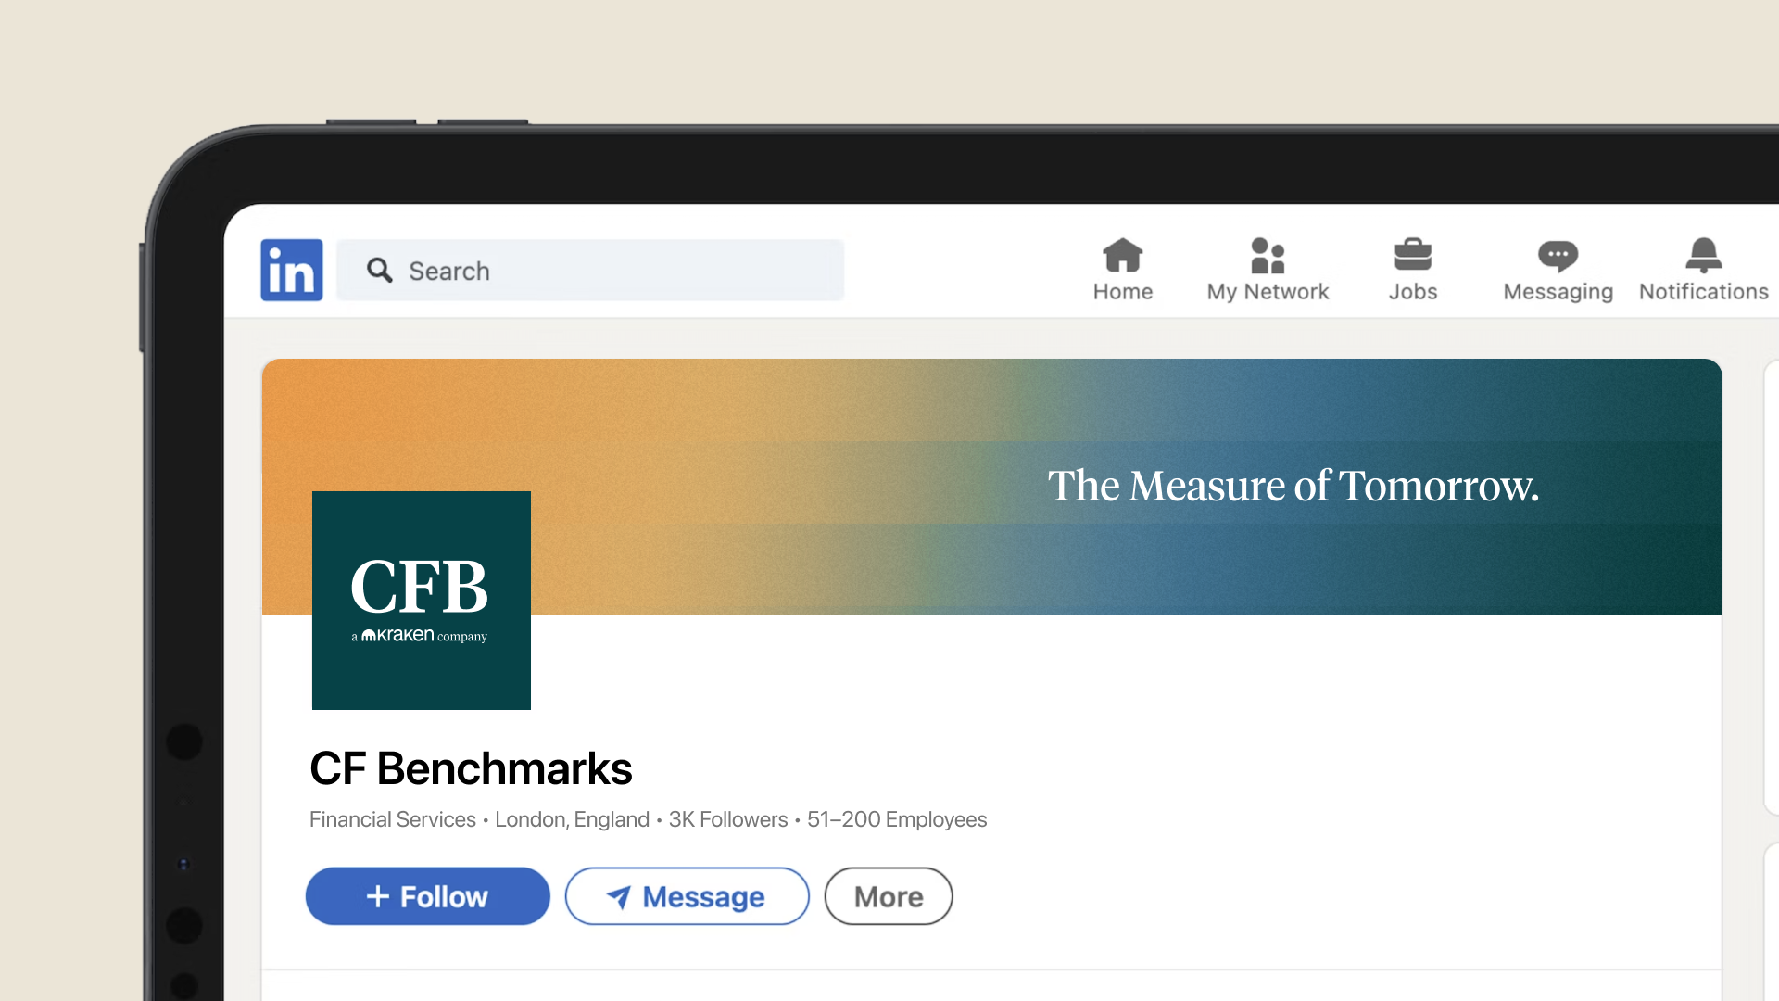Image resolution: width=1779 pixels, height=1001 pixels.
Task: Open the Notifications bell icon
Action: click(1703, 255)
